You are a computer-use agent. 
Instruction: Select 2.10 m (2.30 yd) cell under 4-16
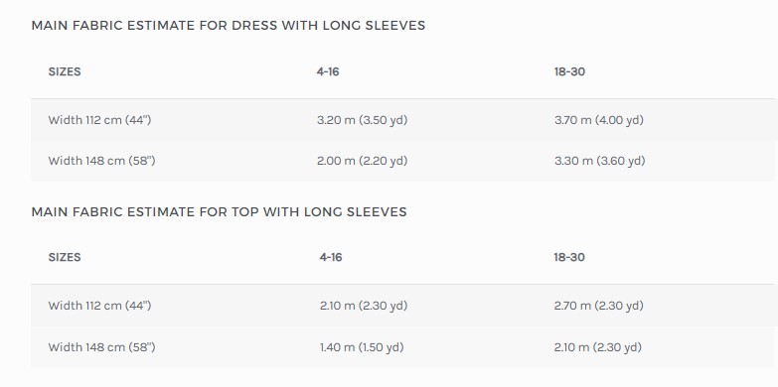[364, 306]
